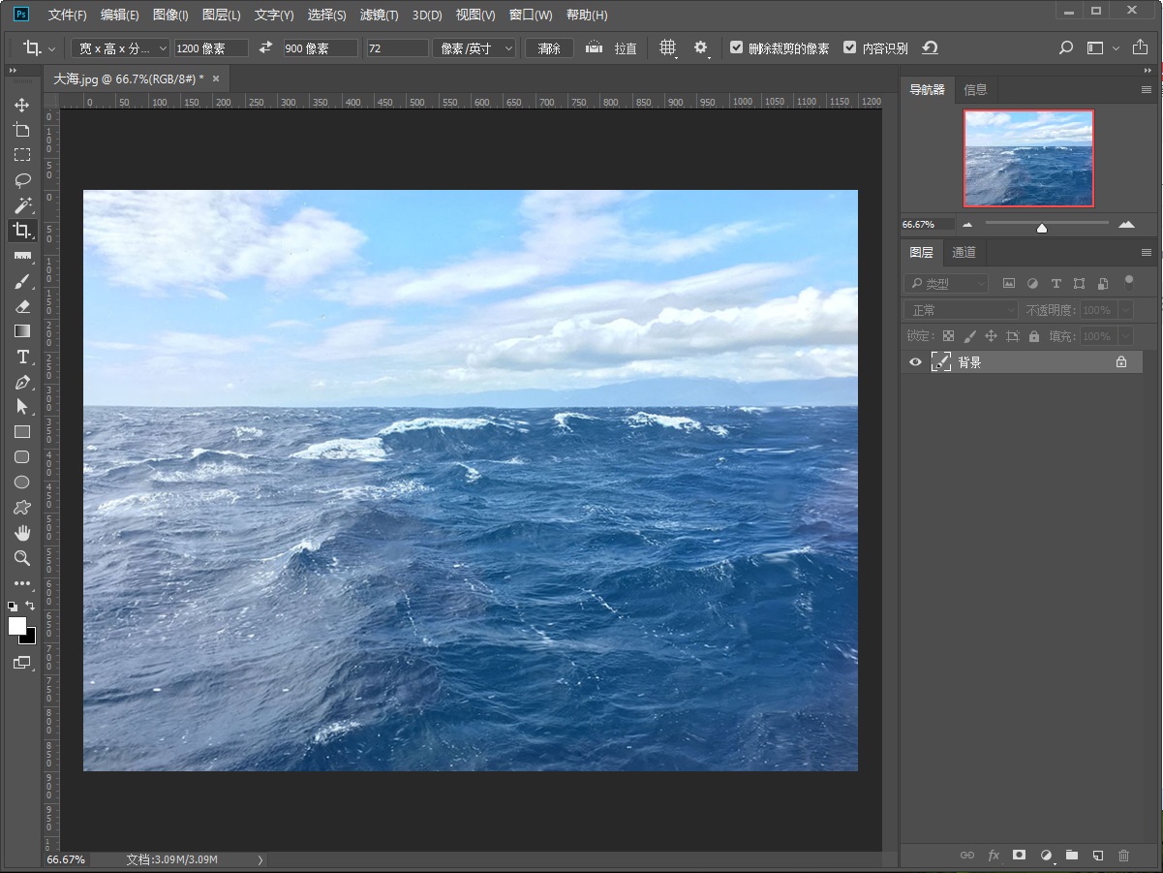1163x873 pixels.
Task: Select the Ellipse tool
Action: click(21, 483)
